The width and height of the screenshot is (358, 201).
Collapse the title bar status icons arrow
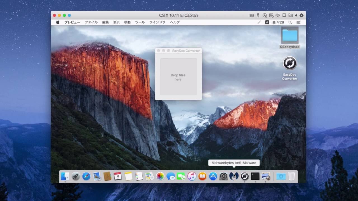click(296, 15)
